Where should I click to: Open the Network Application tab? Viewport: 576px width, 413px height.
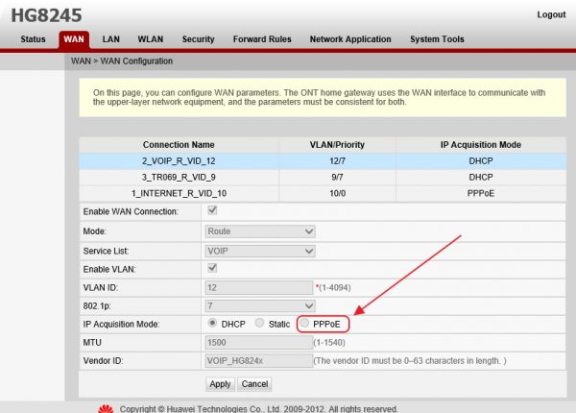[x=350, y=39]
